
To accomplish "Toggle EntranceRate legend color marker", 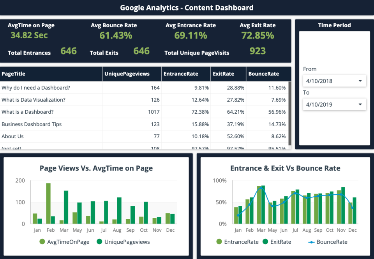I will pos(219,242).
